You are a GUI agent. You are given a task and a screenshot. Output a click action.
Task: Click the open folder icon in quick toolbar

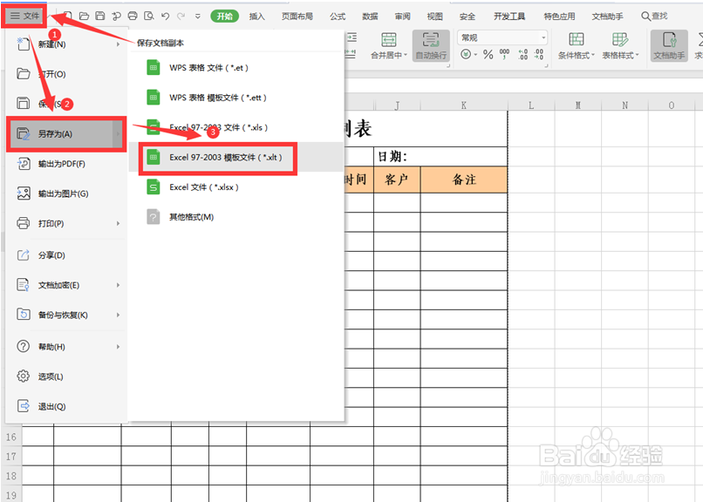(84, 16)
